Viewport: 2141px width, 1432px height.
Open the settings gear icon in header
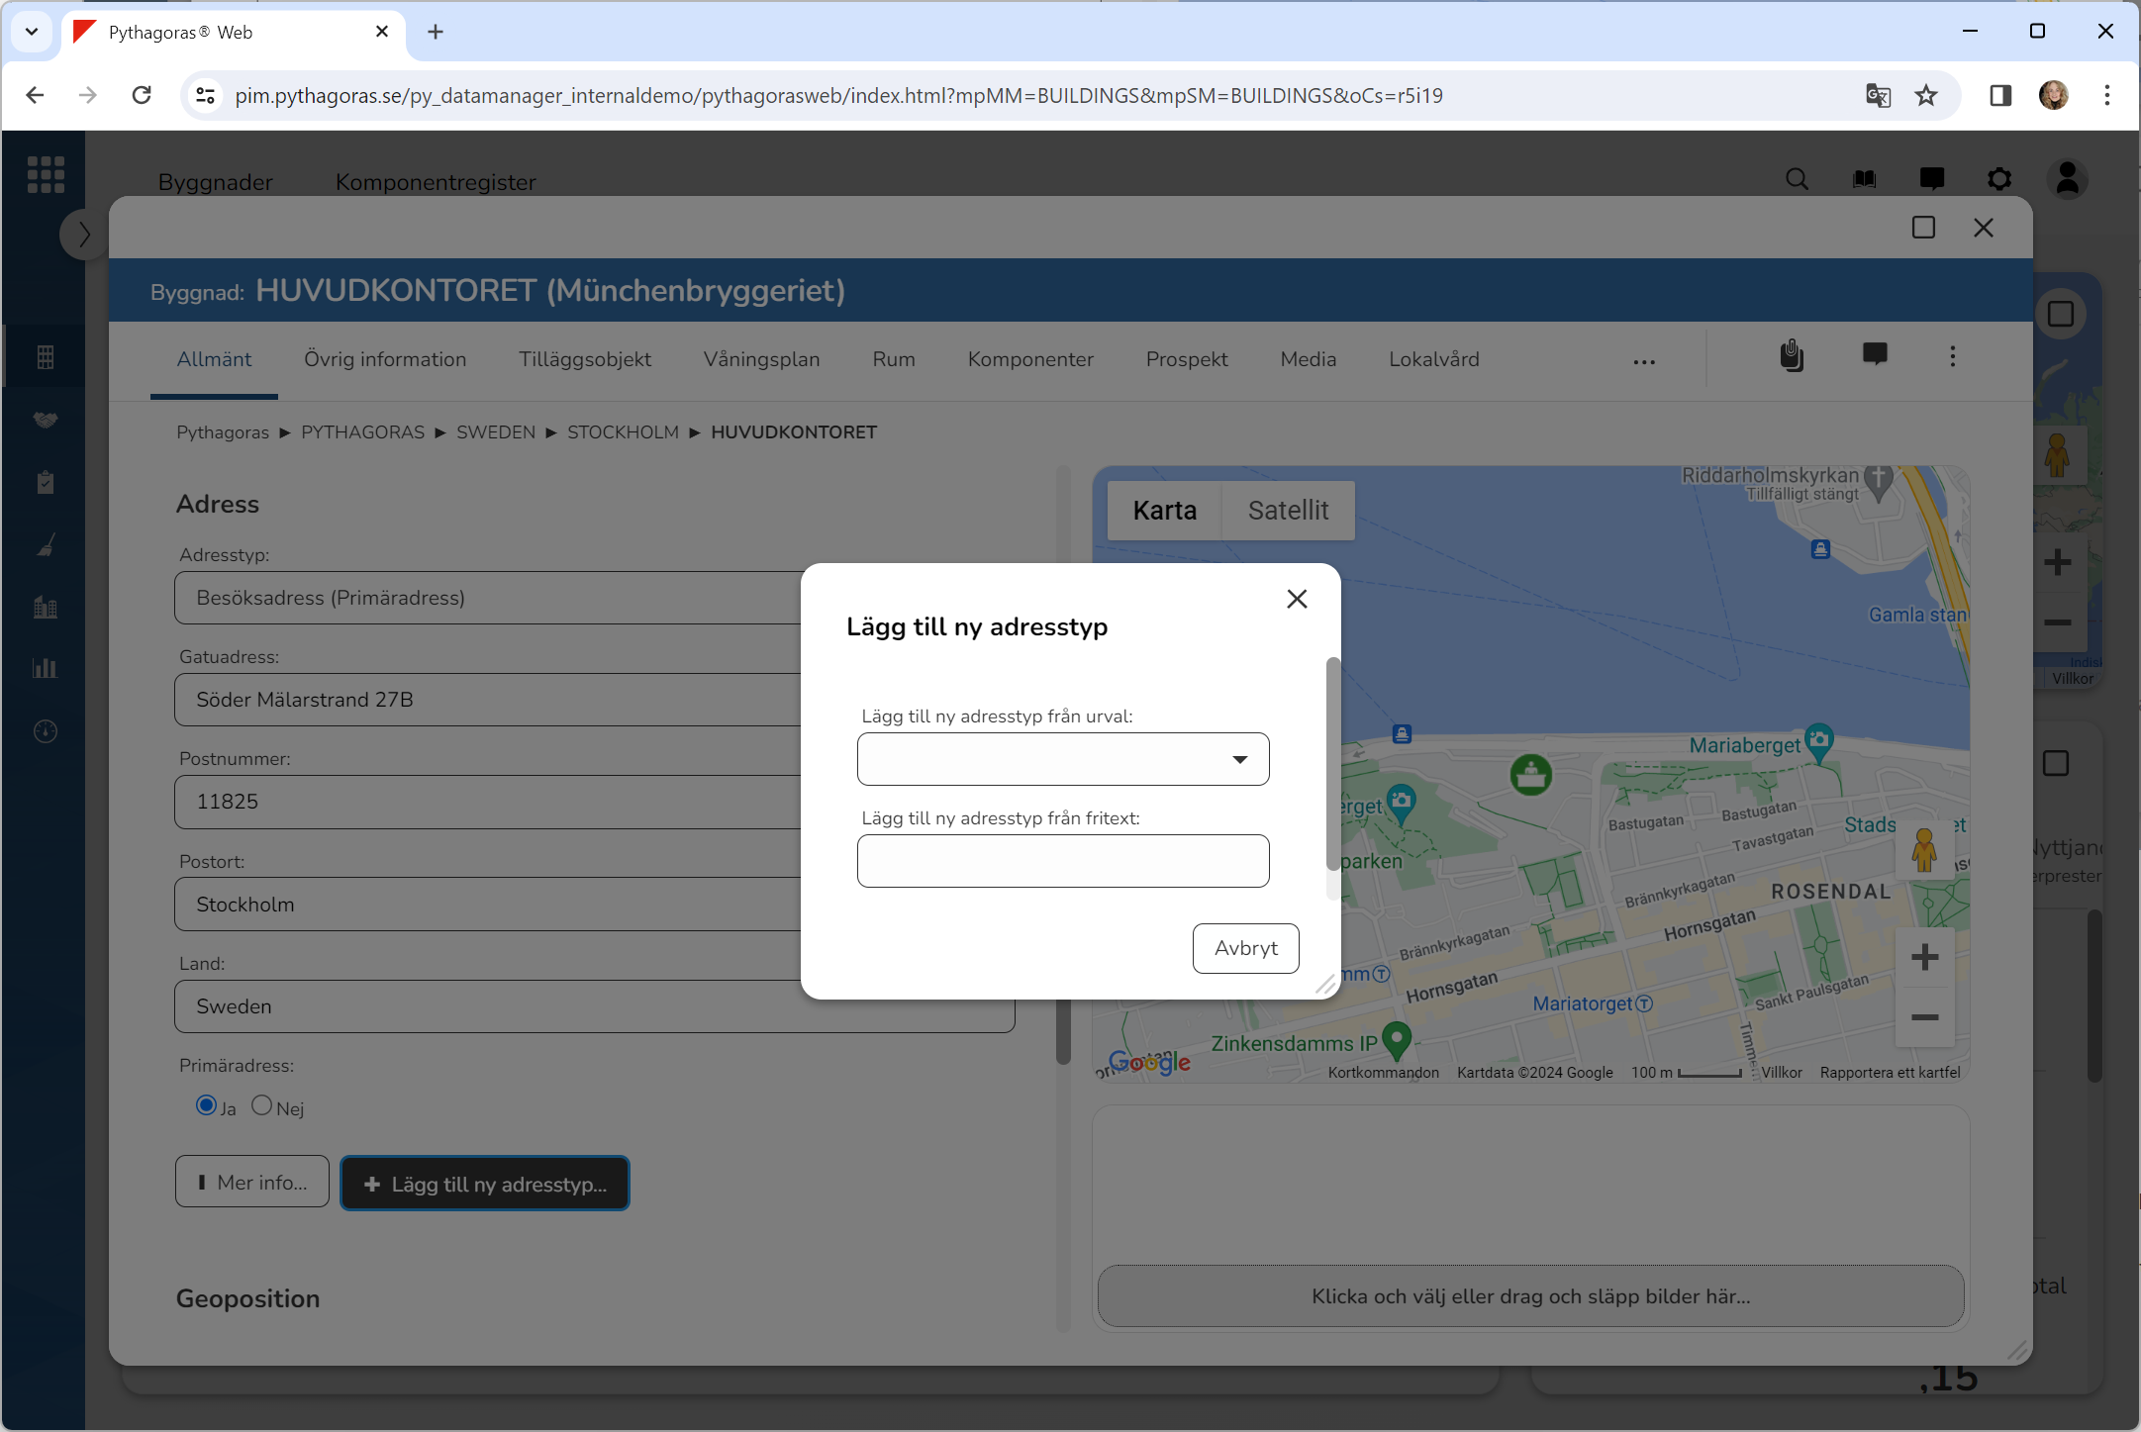[x=1998, y=179]
